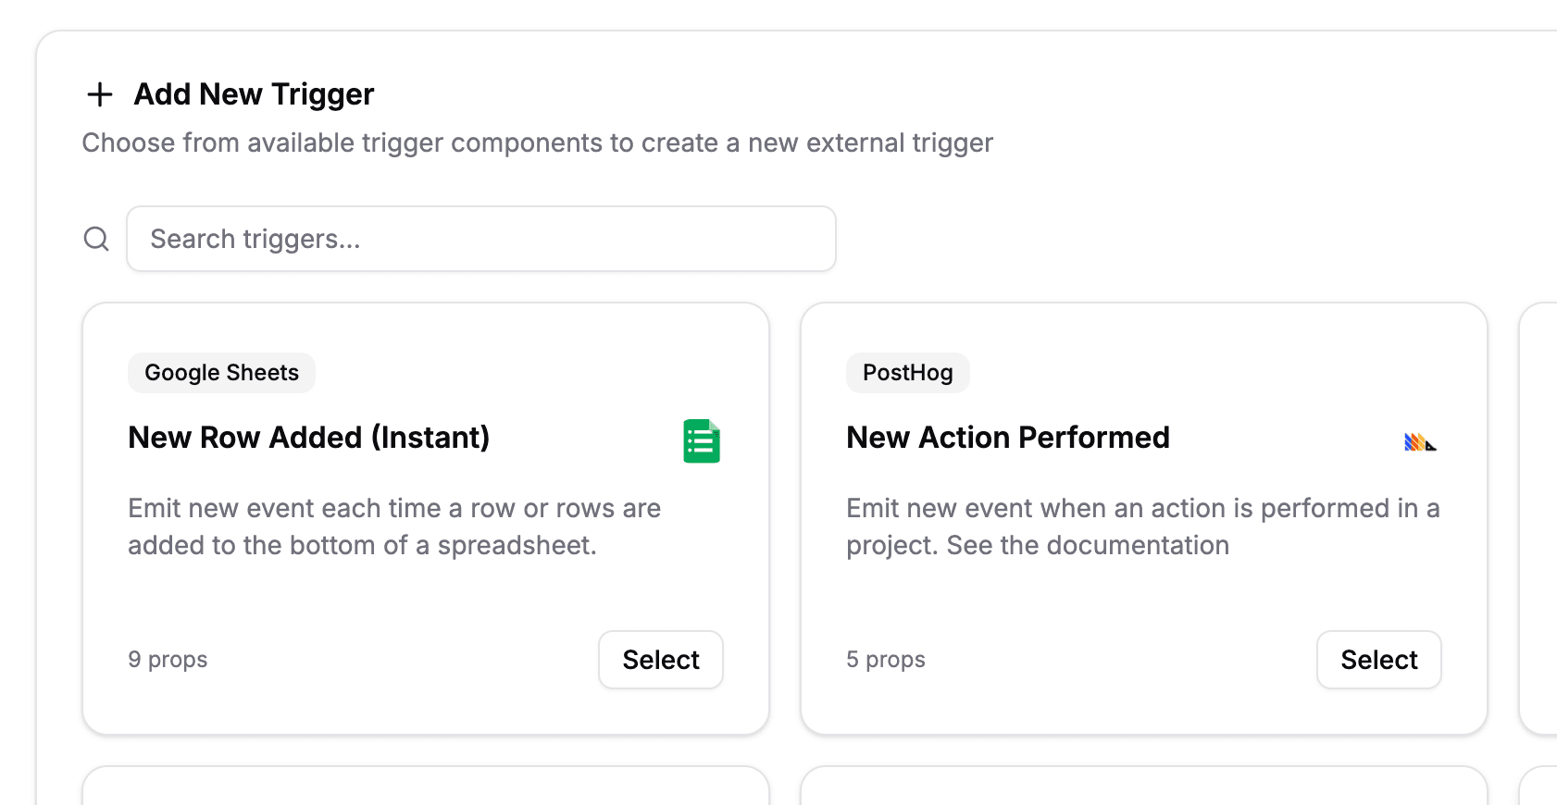Screen dimensions: 1557x805
Task: Click the 9 props label
Action: (168, 660)
